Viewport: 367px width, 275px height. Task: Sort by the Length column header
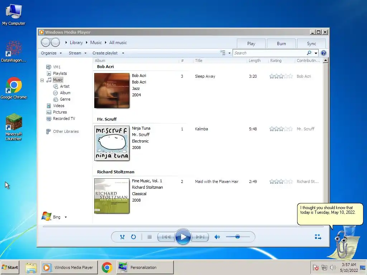click(x=254, y=61)
